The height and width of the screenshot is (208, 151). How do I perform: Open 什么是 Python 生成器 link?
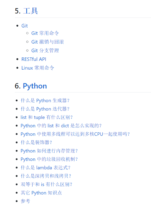(x=45, y=101)
